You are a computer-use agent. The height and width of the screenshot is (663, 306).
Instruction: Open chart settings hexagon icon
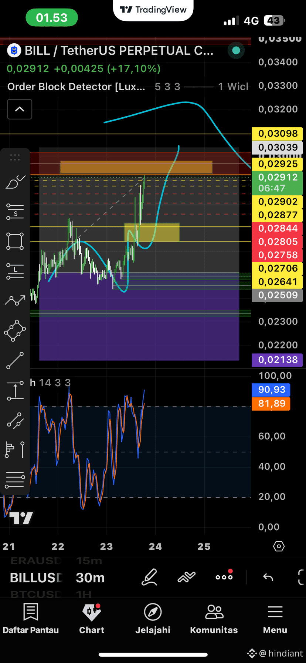[x=279, y=546]
